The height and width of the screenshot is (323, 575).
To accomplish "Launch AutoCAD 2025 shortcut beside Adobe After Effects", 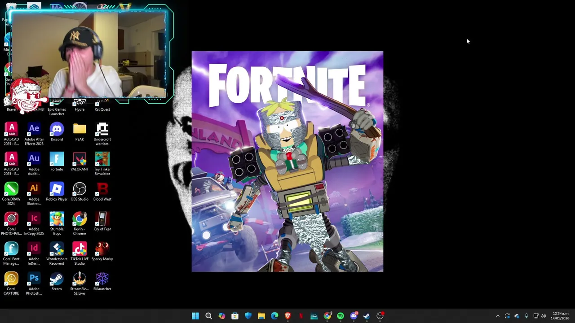I will coord(11,134).
